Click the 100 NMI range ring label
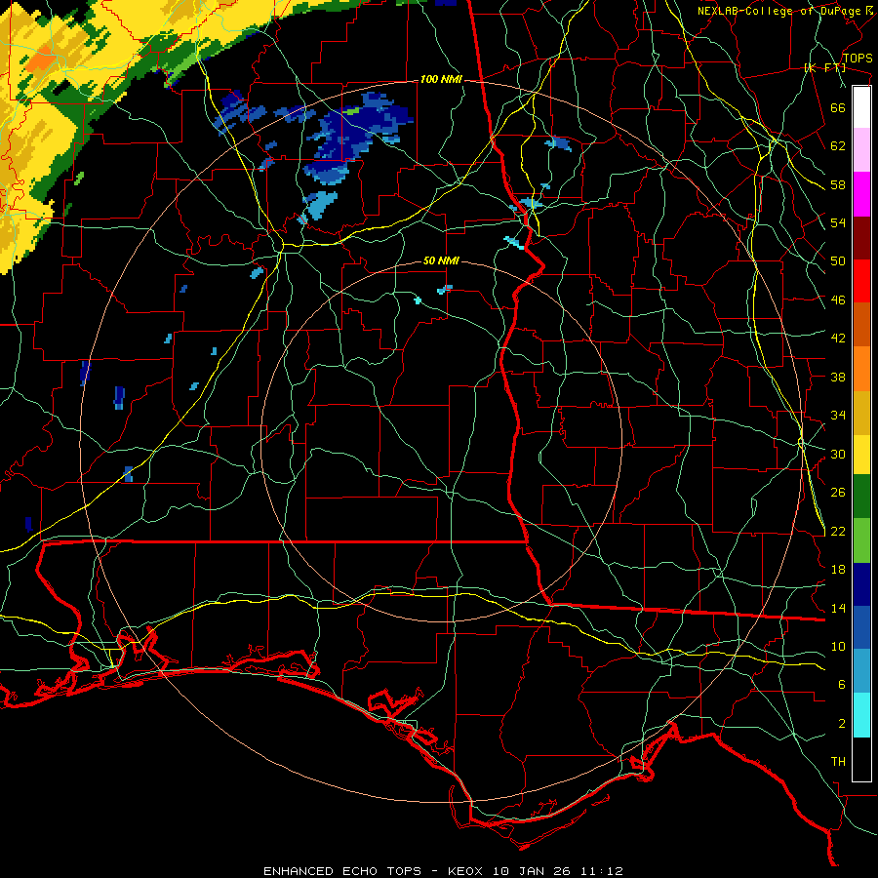The image size is (878, 878). (x=441, y=80)
